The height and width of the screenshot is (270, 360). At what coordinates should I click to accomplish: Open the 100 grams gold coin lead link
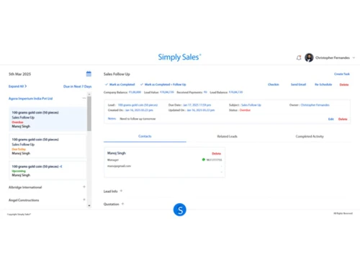138,105
